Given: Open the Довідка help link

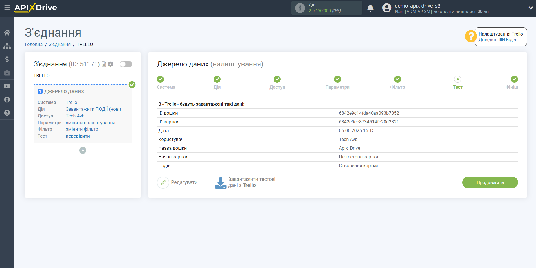Looking at the screenshot, I should pos(487,40).
